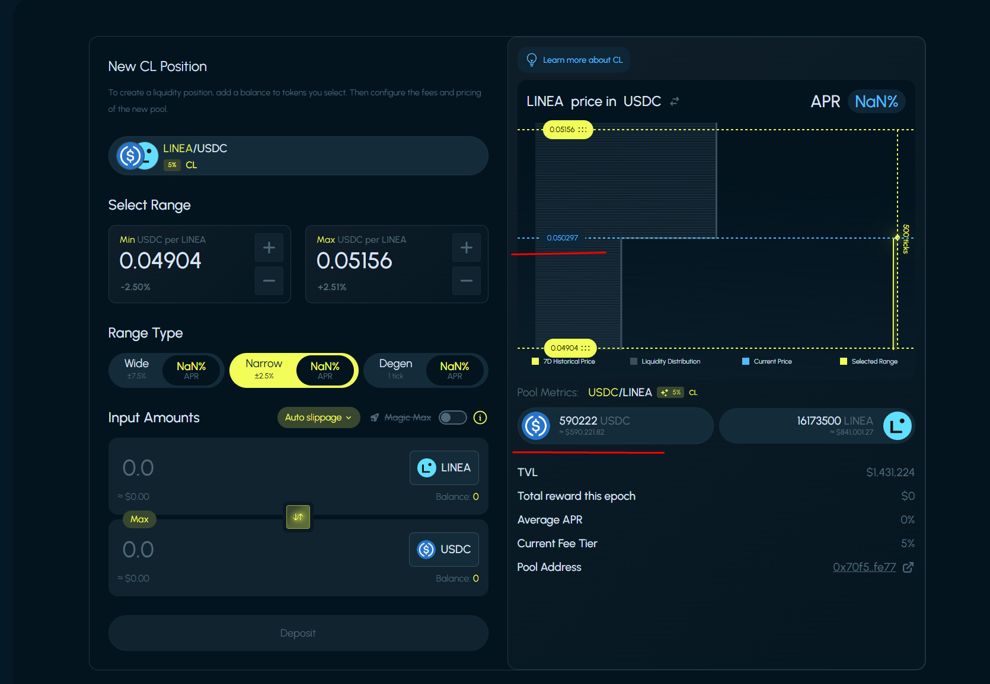Choose the Narrow ±2.5% range type
990x684 pixels.
click(264, 370)
